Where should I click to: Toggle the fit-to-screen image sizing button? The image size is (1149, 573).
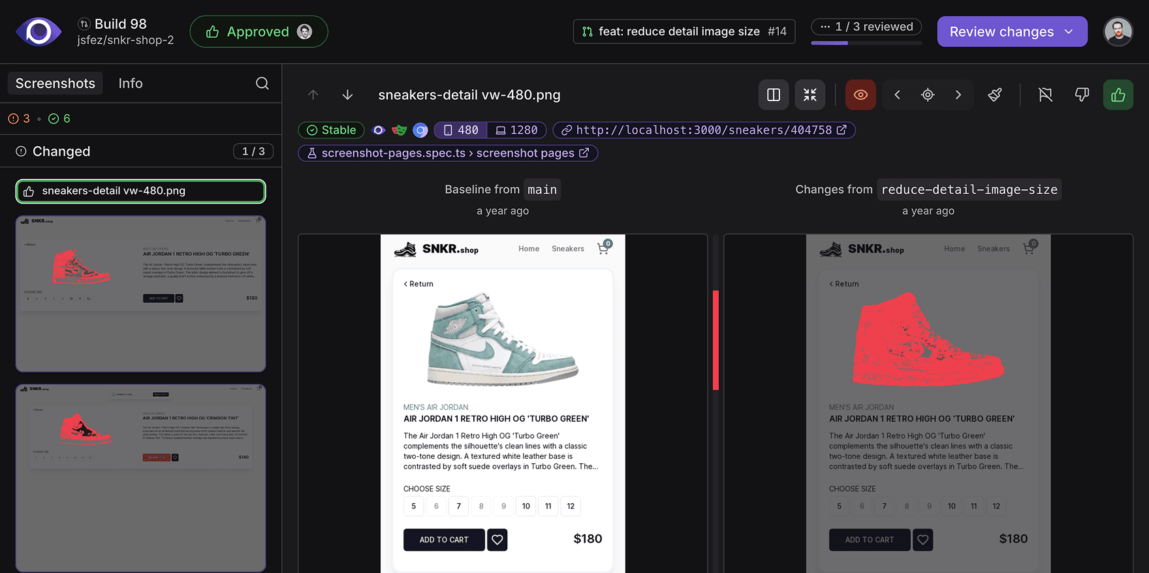(x=810, y=95)
